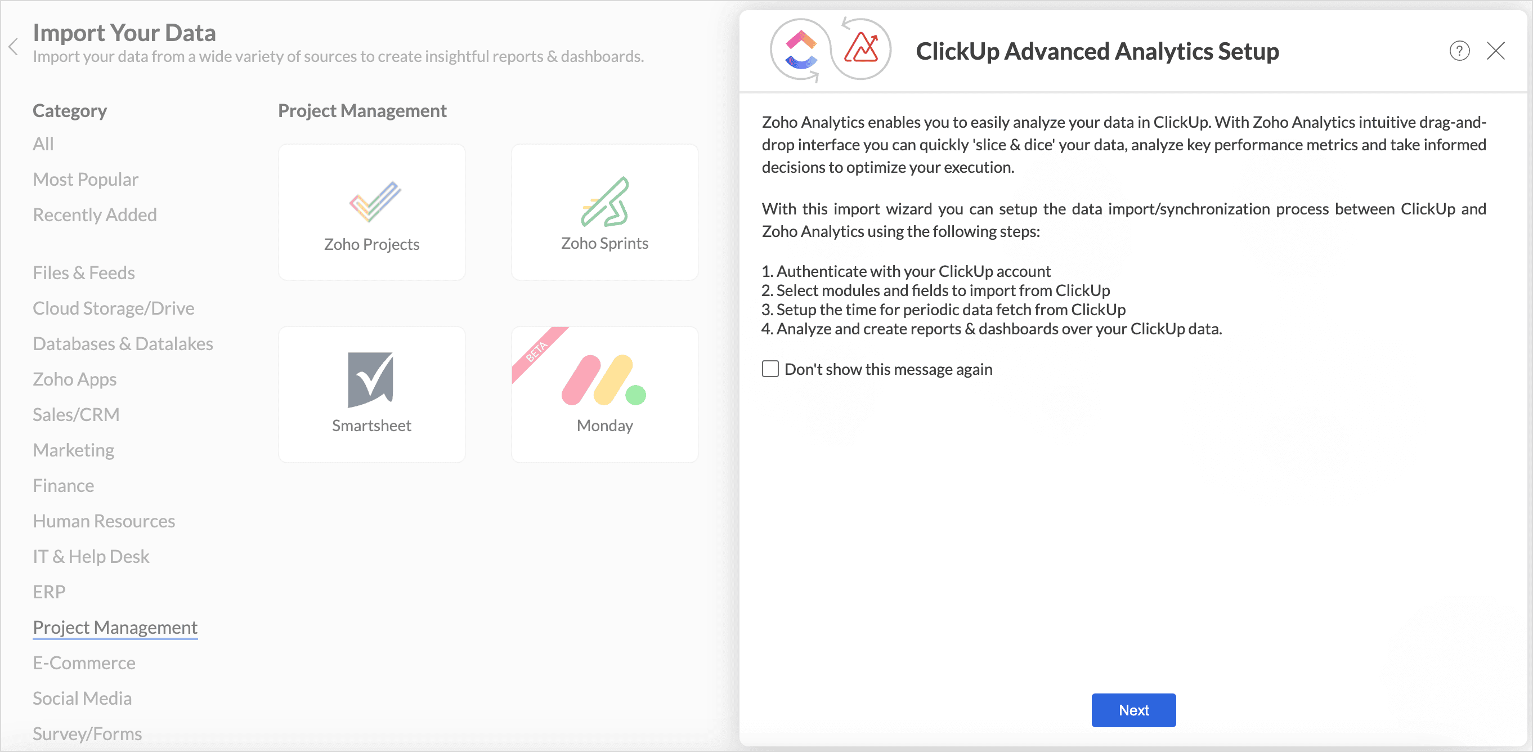The width and height of the screenshot is (1533, 752).
Task: Enable Don't show this message again checkbox
Action: click(x=770, y=369)
